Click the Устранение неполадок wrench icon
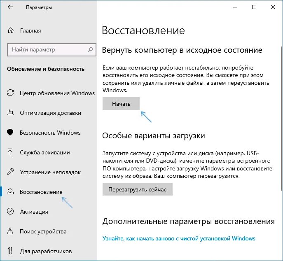Viewport: 283px width, 261px height. 10,172
